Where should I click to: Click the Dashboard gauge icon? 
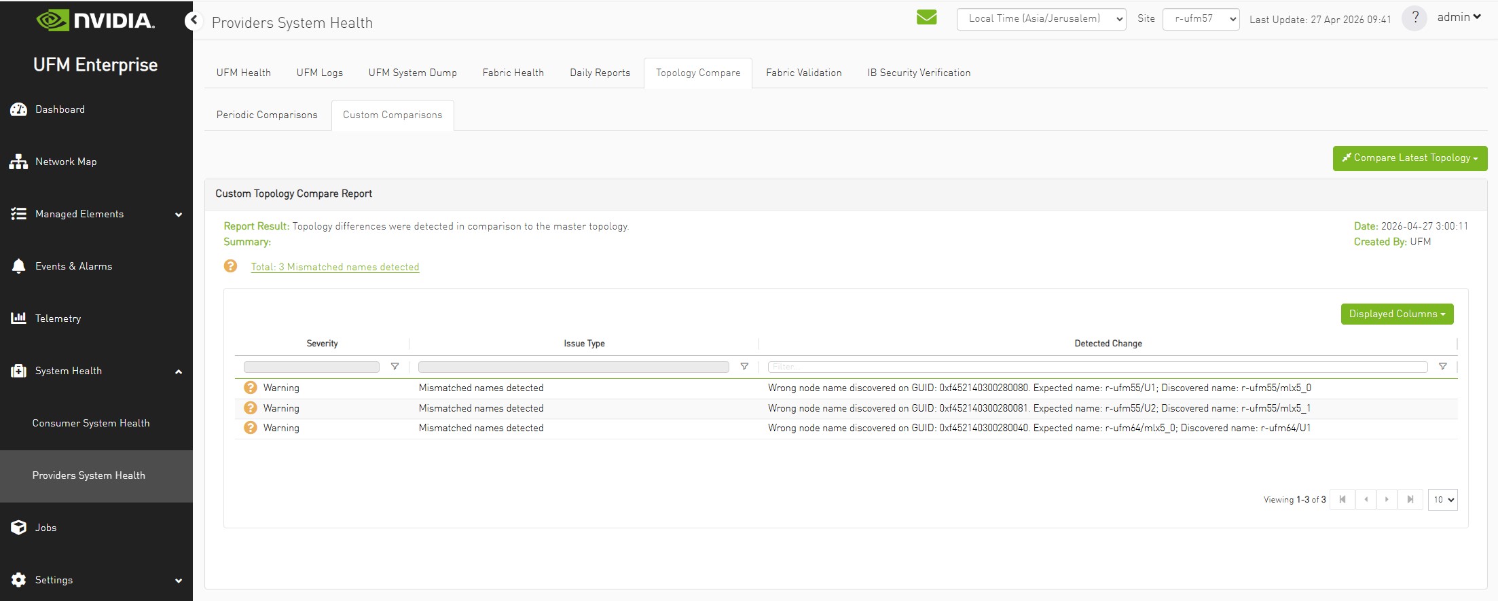18,109
